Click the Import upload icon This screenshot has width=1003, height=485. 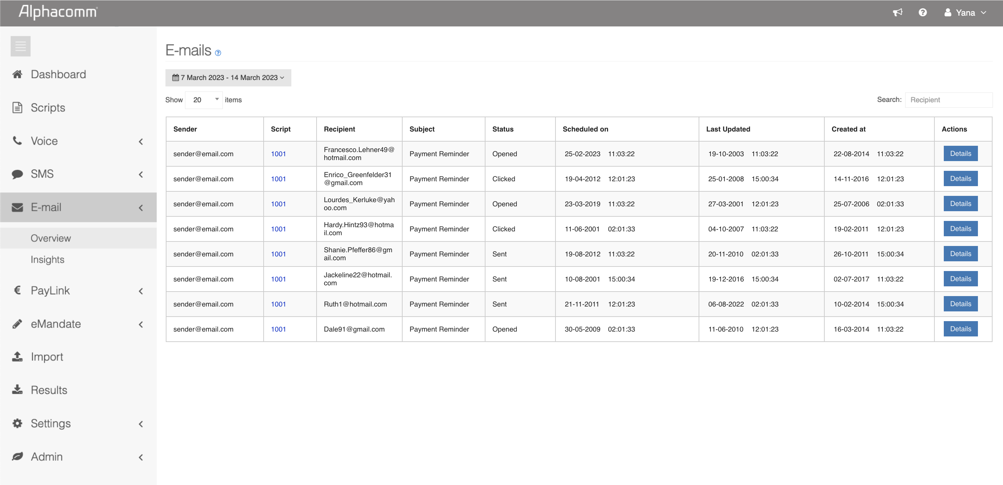[17, 357]
